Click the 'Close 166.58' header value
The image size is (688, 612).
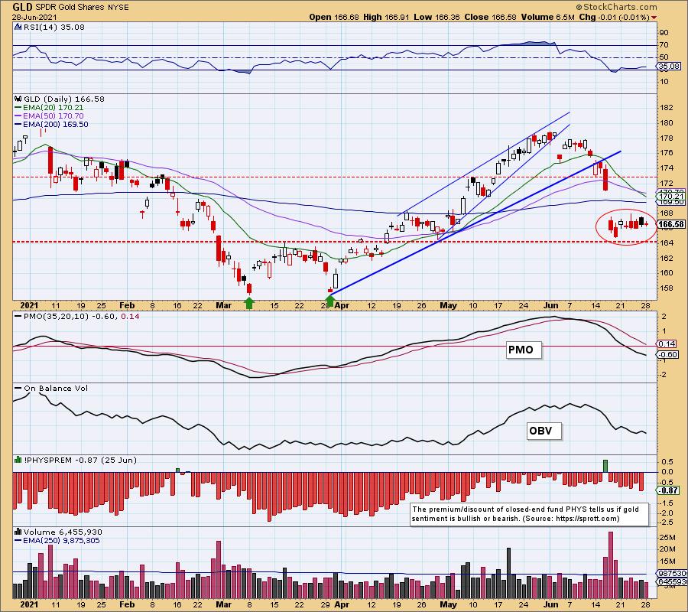click(x=491, y=18)
